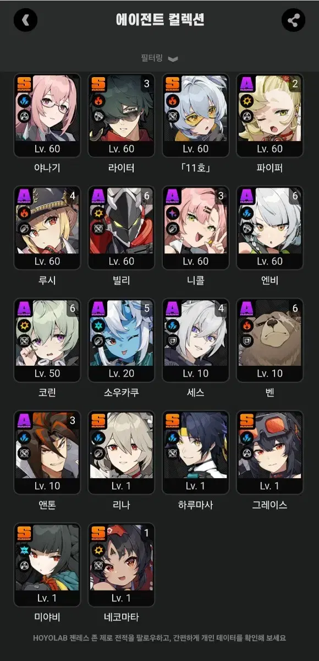Select the 벤 bear agent card

(269, 340)
